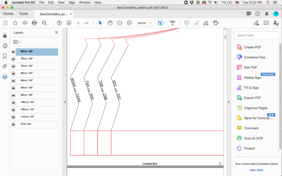Star this file as favorite

tap(15, 23)
